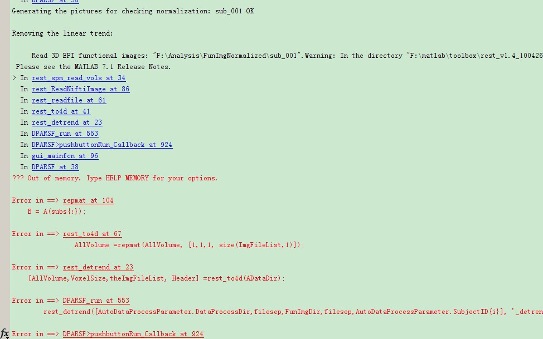543x339 pixels.
Task: Open rest_ReadNiftiImage at 86 link
Action: click(x=80, y=89)
